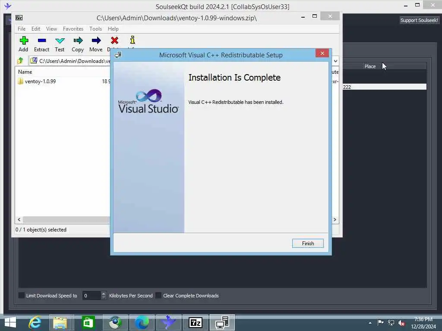Click the 7z icon in window title bar
442x331 pixels.
pyautogui.click(x=19, y=18)
